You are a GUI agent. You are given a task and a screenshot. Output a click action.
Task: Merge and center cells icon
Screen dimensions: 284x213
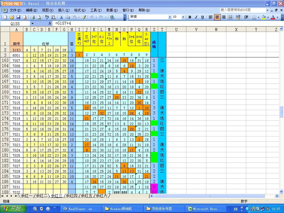[230, 17]
